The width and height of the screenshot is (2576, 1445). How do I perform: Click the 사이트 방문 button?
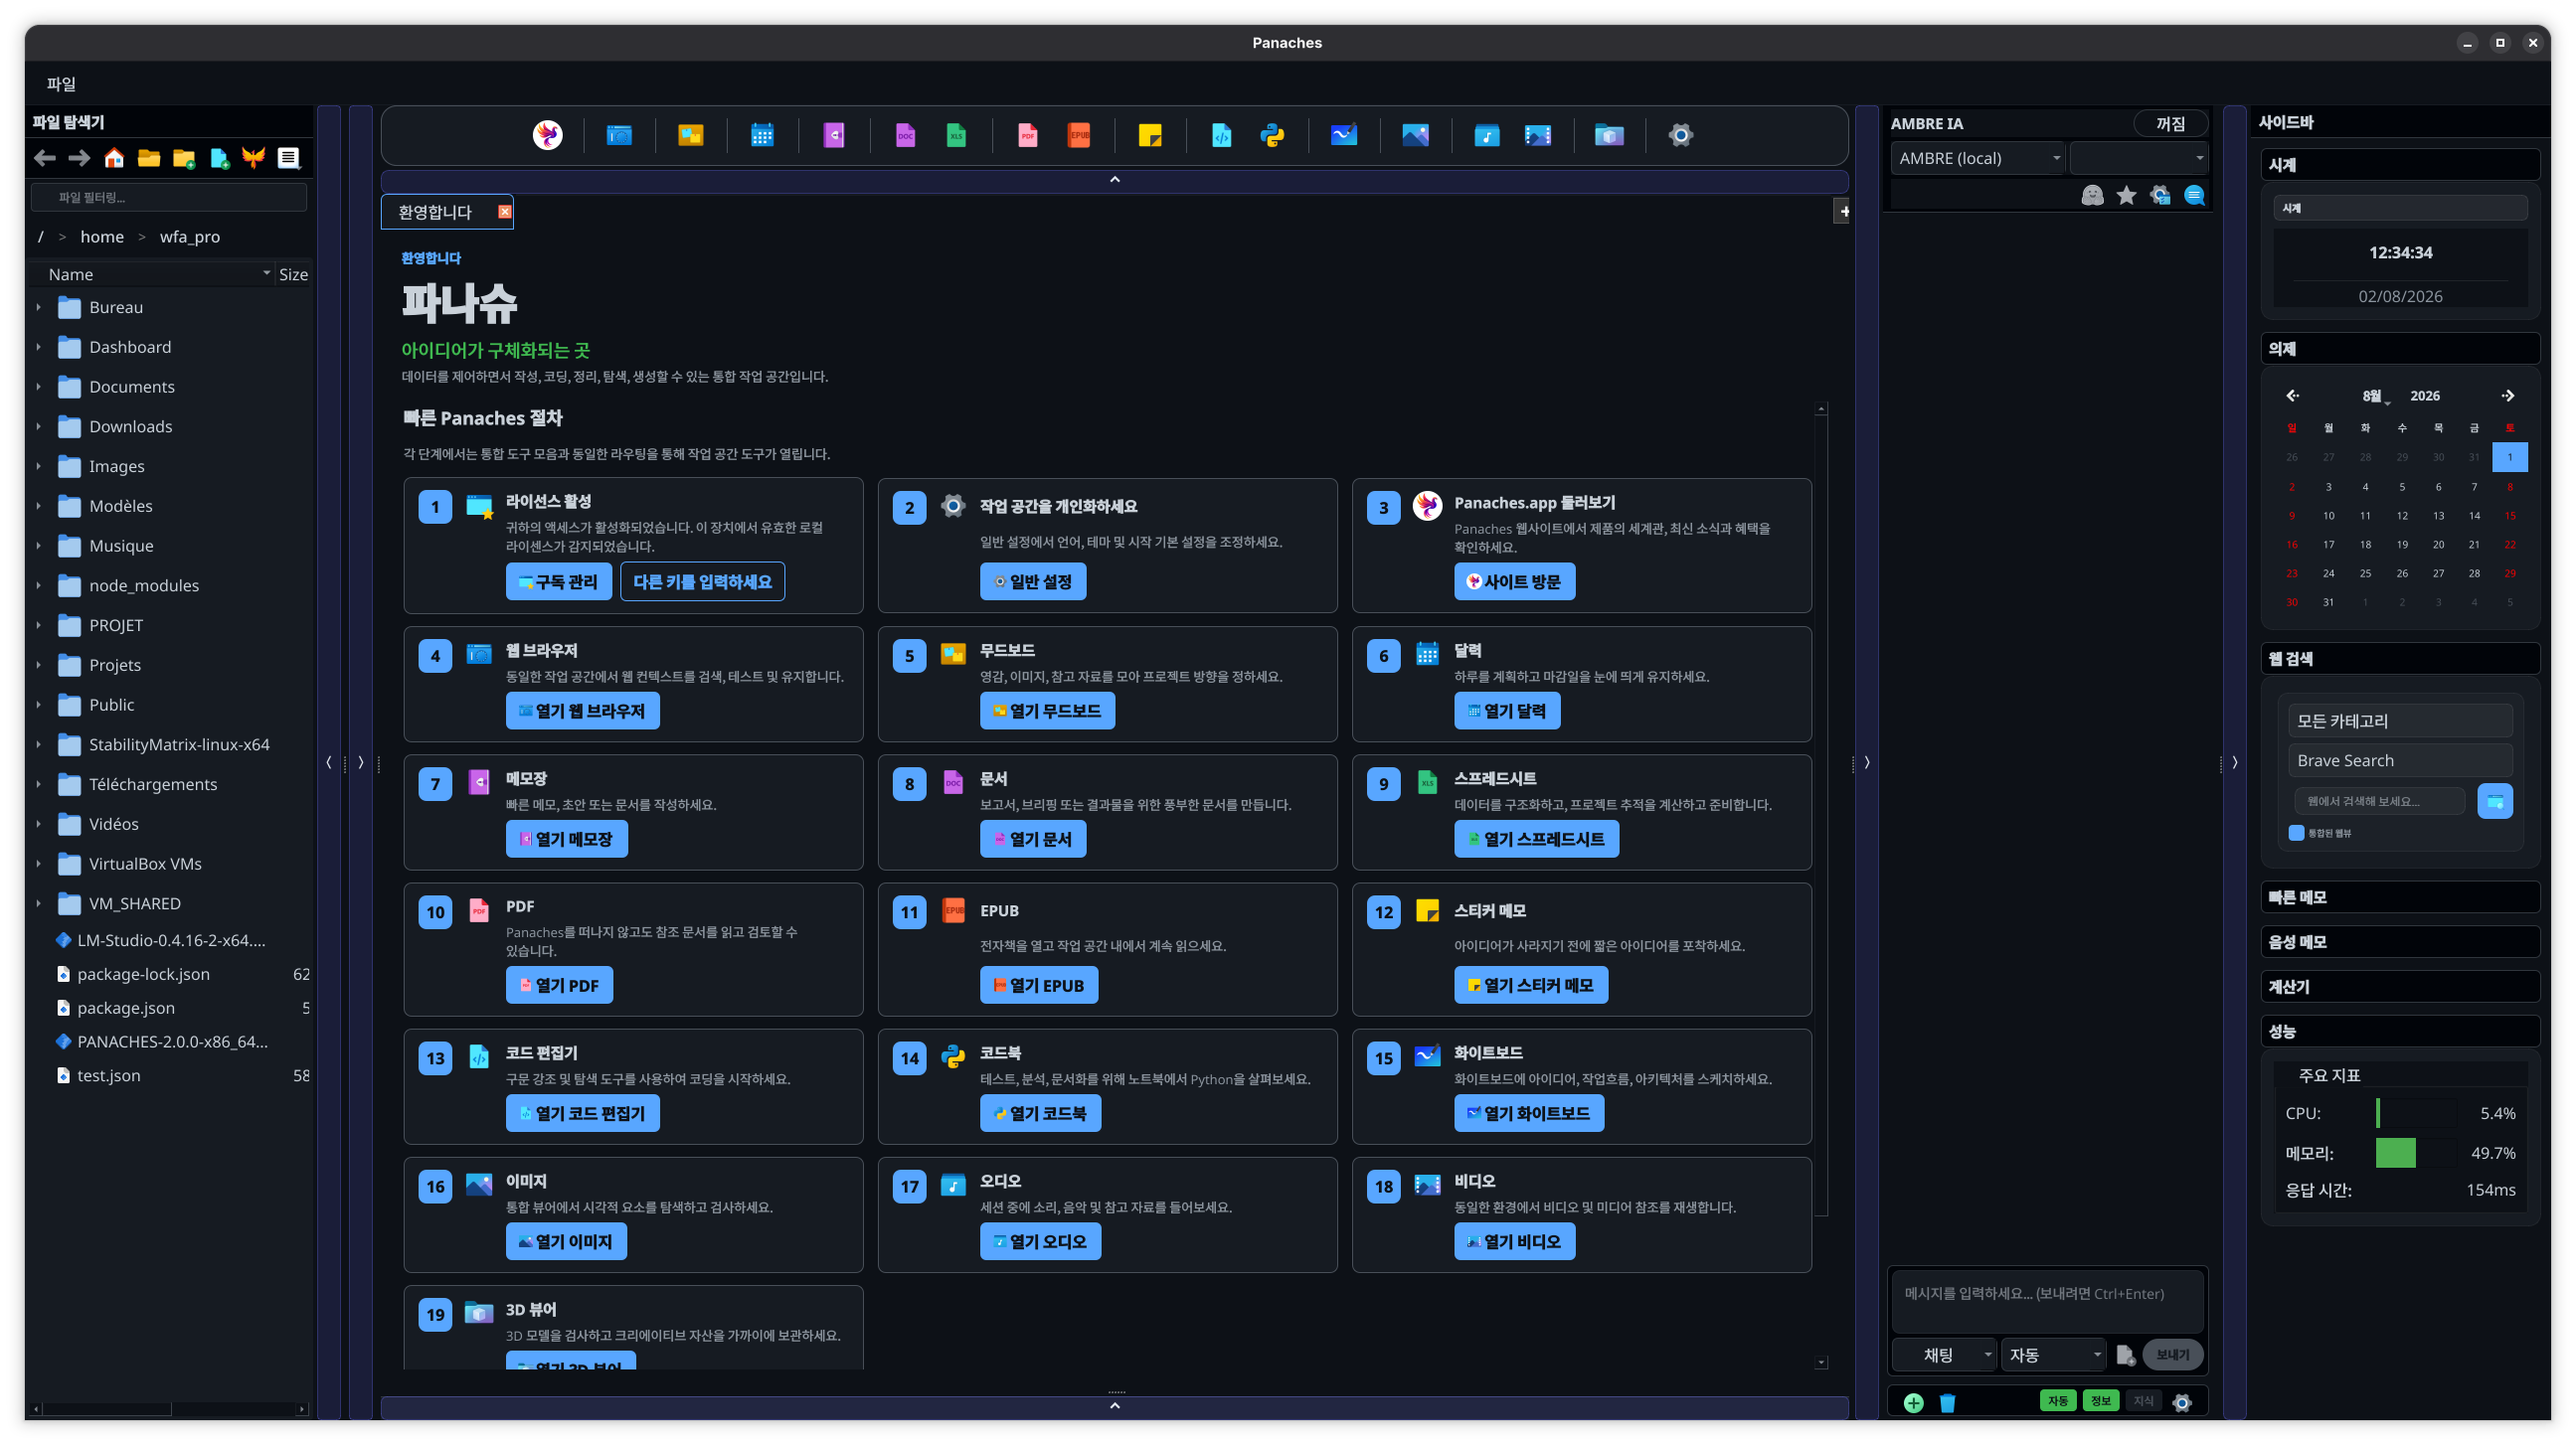[x=1514, y=582]
